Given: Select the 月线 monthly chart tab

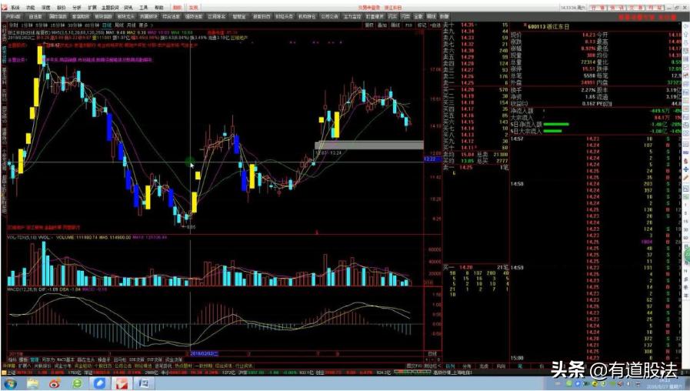Looking at the screenshot, I should click(x=131, y=25).
